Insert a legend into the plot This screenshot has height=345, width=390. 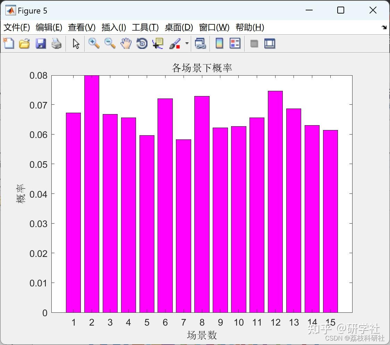pos(235,43)
